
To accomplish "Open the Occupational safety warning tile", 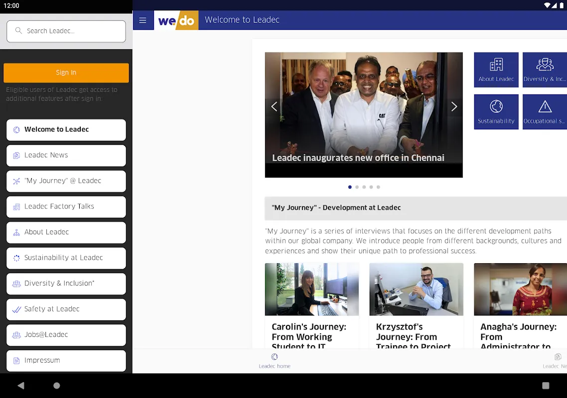I will tap(545, 111).
